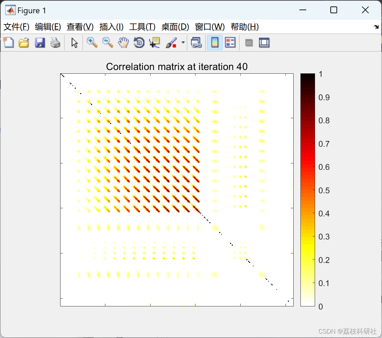Click the plot title 'Correlation matrix at iteration 40'

click(177, 67)
